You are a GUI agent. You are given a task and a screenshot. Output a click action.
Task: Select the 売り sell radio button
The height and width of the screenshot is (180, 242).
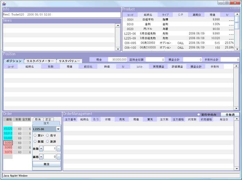[x=48, y=135]
